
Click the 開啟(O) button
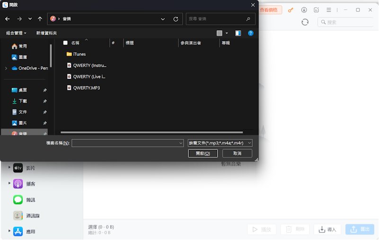[x=203, y=154]
